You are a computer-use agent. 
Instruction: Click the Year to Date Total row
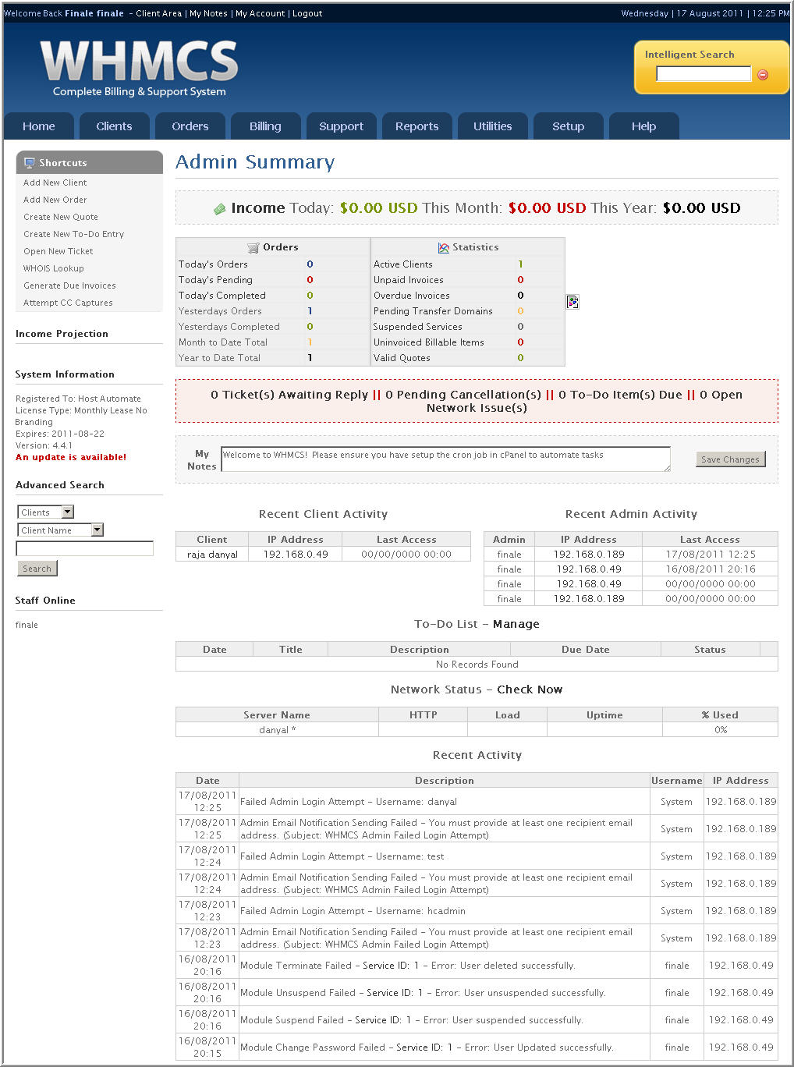pos(272,358)
